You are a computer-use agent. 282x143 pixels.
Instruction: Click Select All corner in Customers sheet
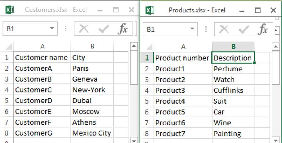(9, 47)
